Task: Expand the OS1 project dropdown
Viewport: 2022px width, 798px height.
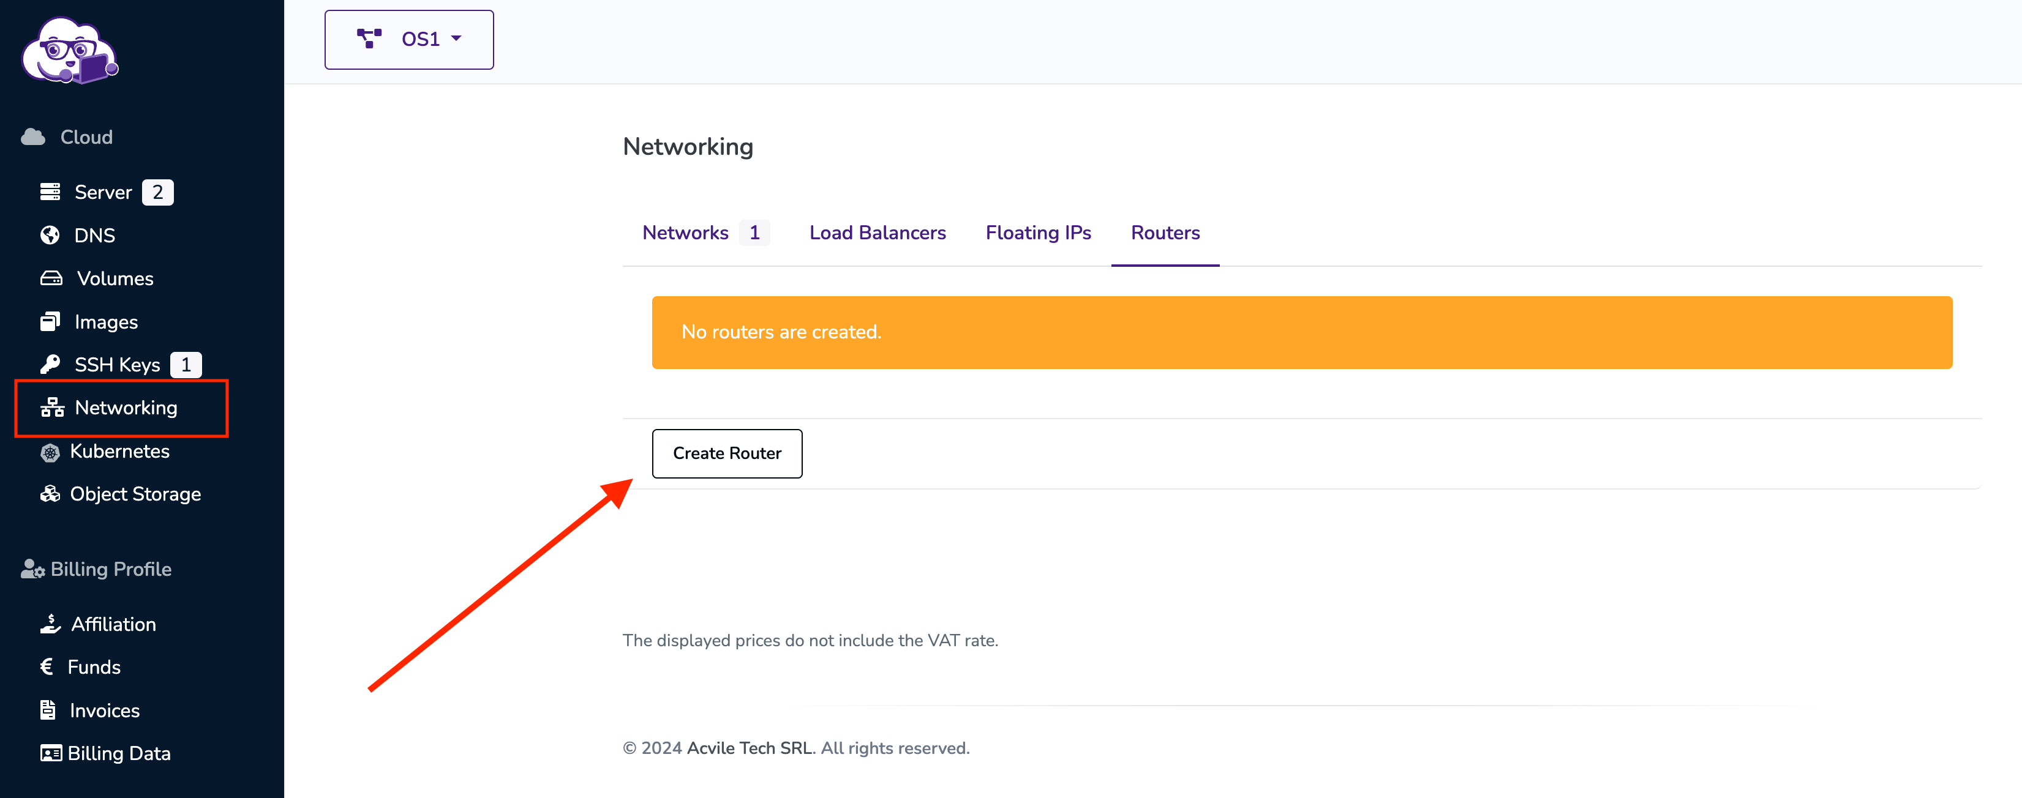Action: point(409,39)
